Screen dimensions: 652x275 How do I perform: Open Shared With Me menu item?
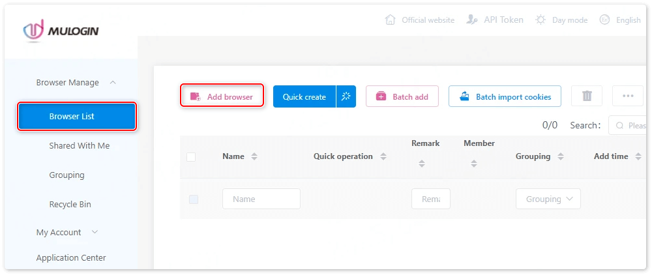(x=79, y=145)
